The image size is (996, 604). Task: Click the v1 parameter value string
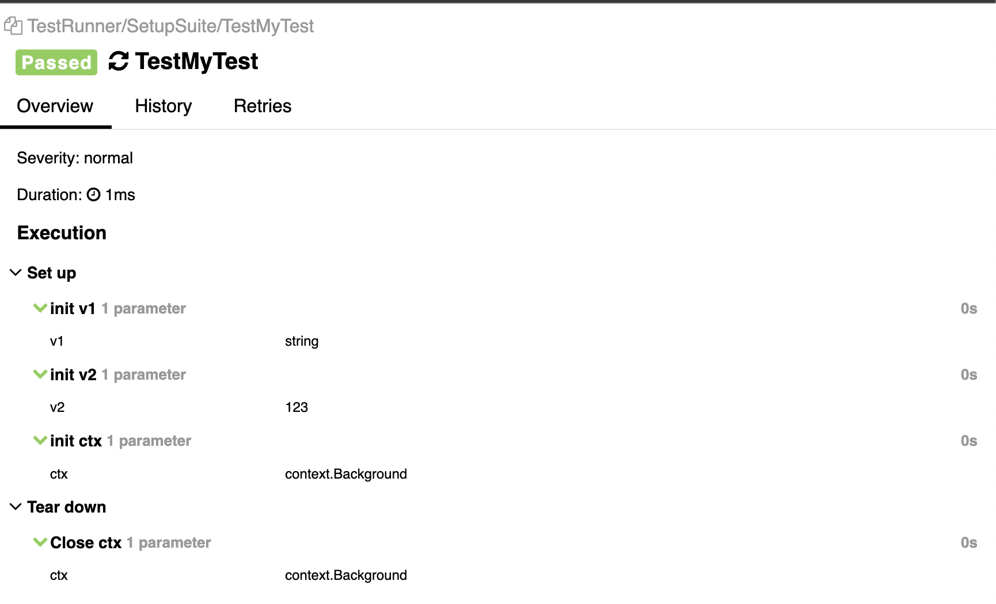pyautogui.click(x=302, y=342)
